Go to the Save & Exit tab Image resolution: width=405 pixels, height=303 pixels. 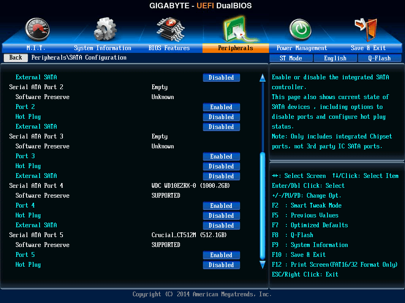point(368,48)
